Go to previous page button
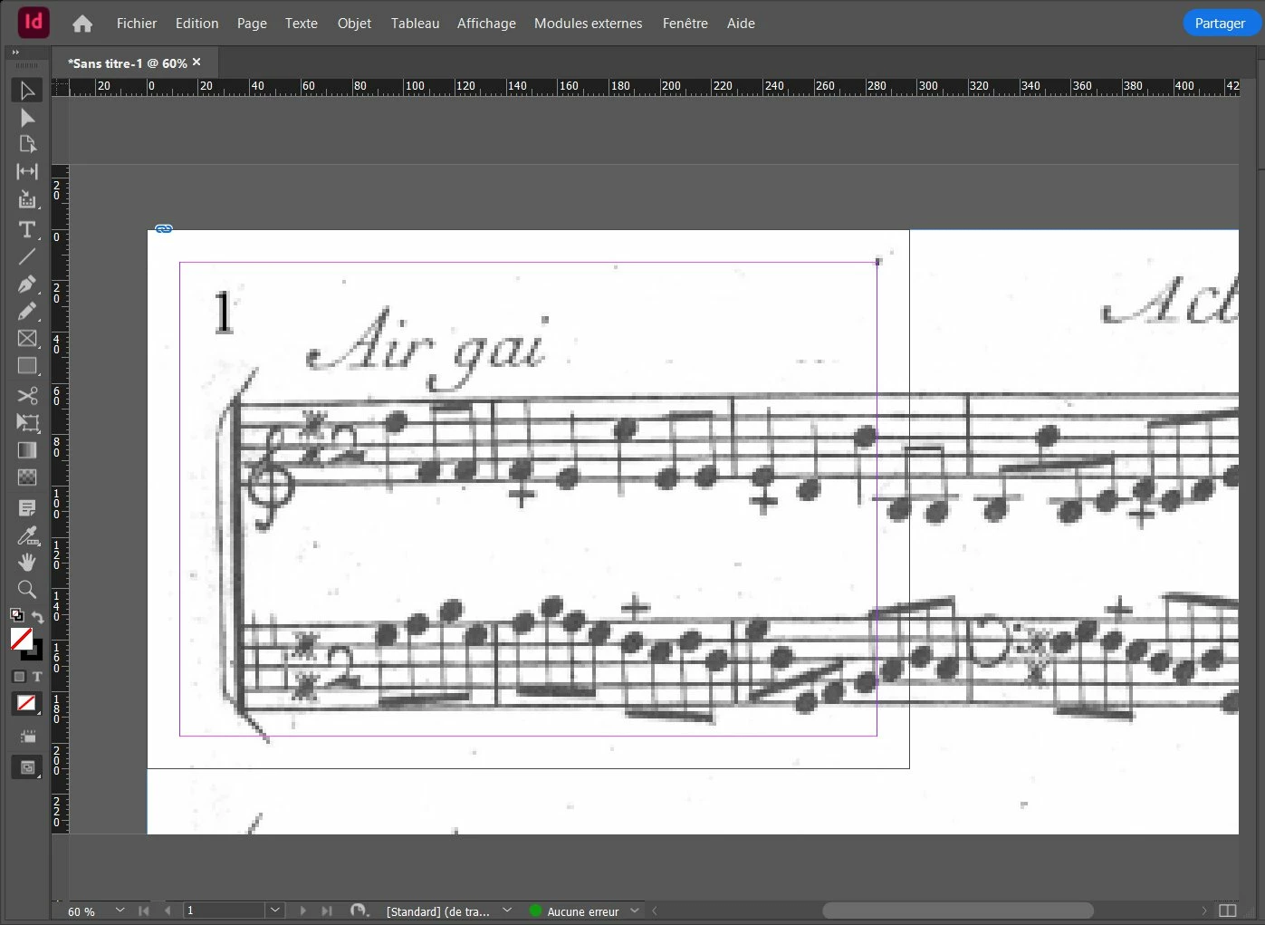This screenshot has width=1265, height=925. (x=168, y=911)
